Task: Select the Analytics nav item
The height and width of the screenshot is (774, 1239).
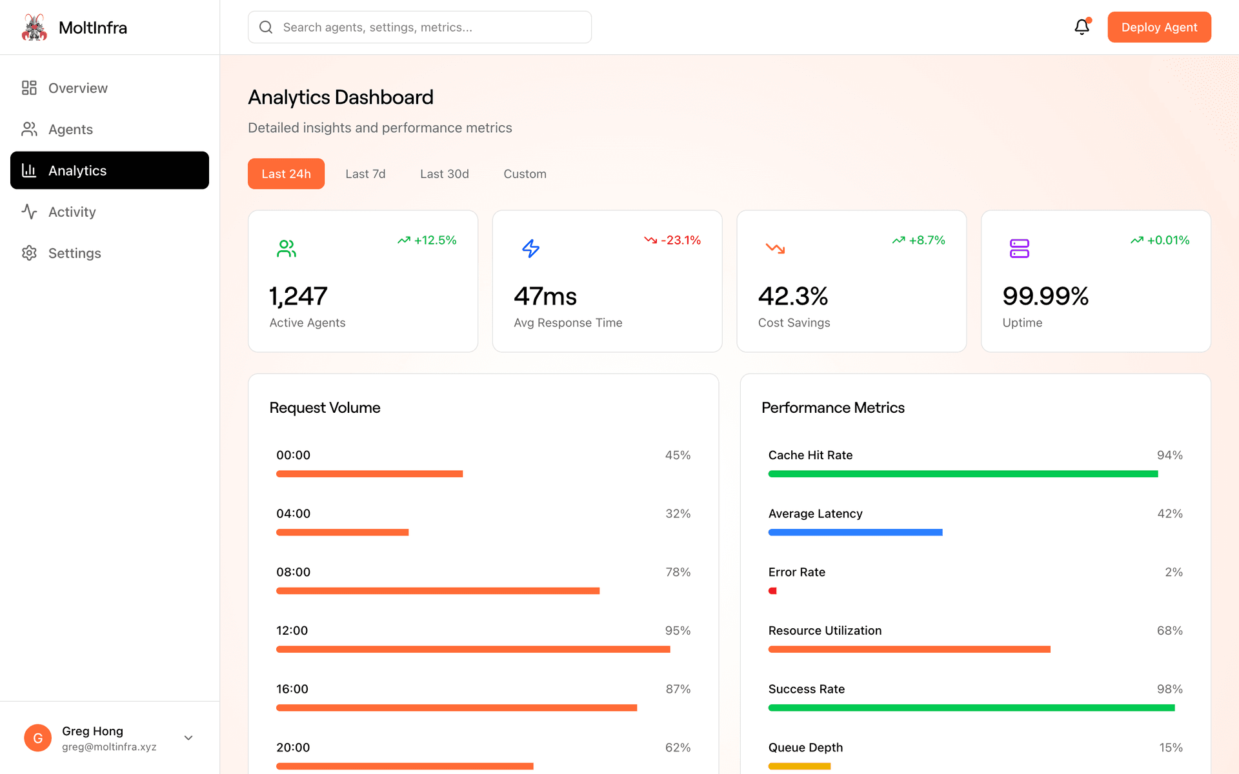Action: point(110,170)
